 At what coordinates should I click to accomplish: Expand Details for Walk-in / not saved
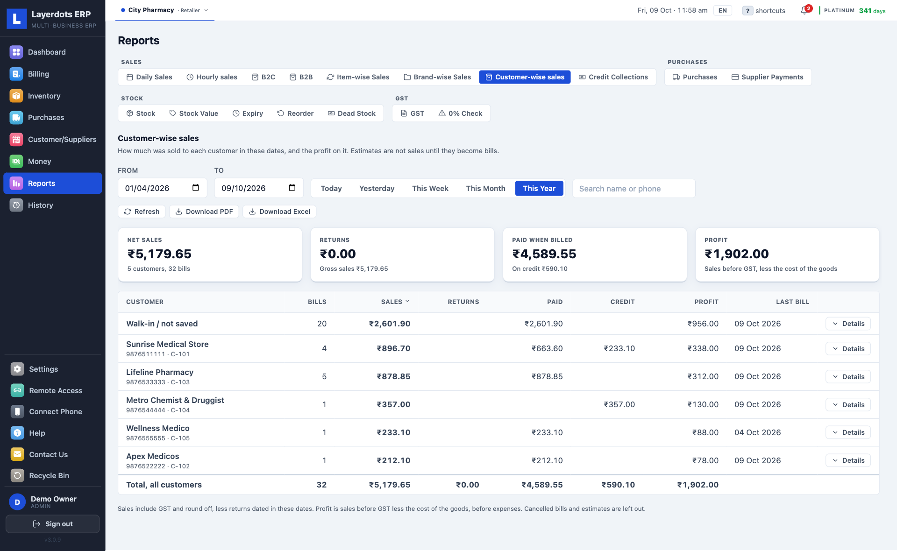848,324
